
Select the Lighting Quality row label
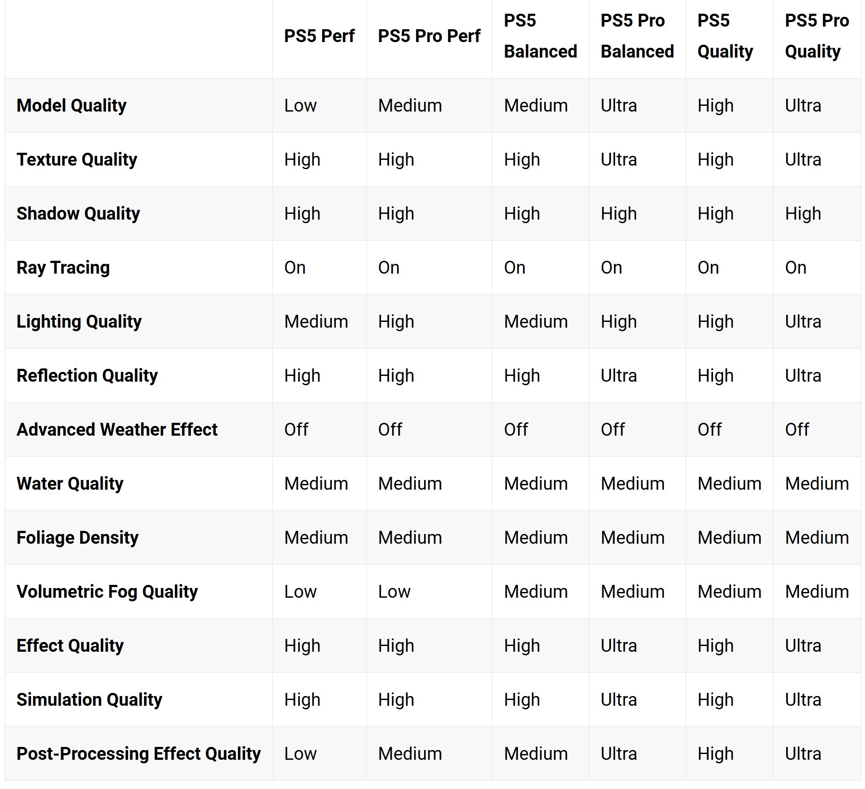[x=79, y=321]
